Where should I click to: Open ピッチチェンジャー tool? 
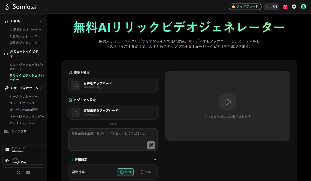tap(24, 123)
